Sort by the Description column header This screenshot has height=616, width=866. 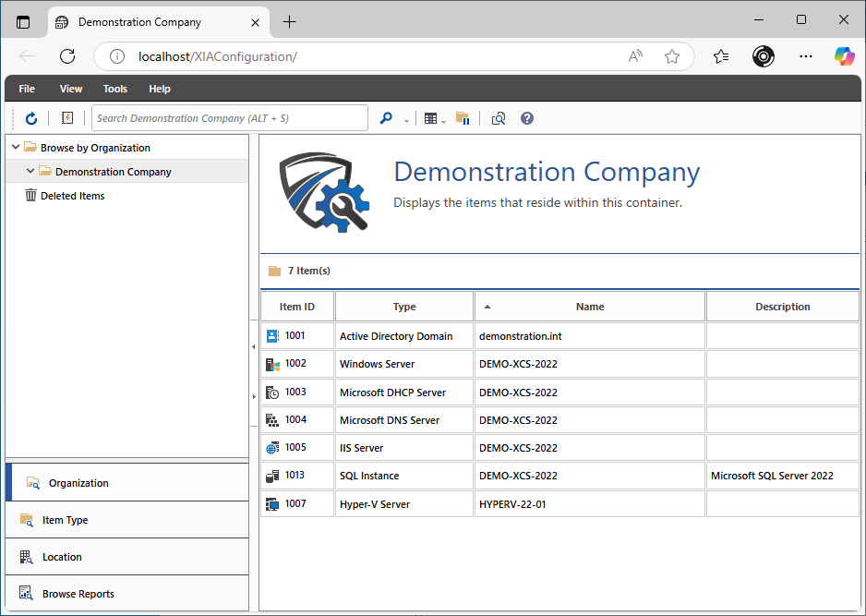pyautogui.click(x=783, y=307)
